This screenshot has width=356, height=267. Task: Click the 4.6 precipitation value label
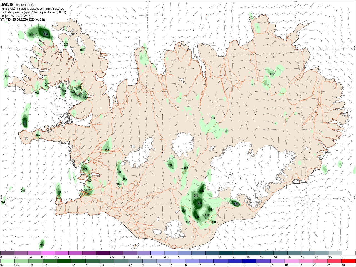pyautogui.click(x=236, y=204)
